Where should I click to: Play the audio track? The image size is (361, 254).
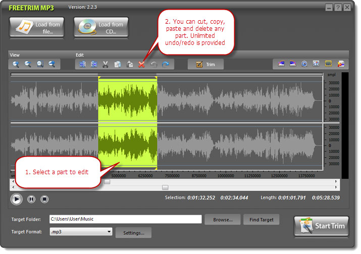click(x=16, y=199)
